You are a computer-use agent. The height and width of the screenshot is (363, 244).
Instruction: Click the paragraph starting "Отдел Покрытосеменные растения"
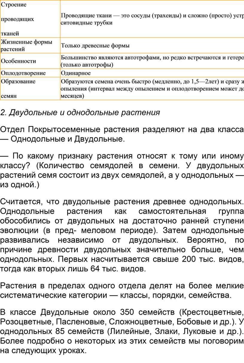coord(122,134)
